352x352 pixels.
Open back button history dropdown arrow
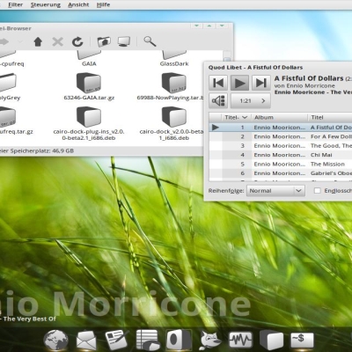point(20,41)
